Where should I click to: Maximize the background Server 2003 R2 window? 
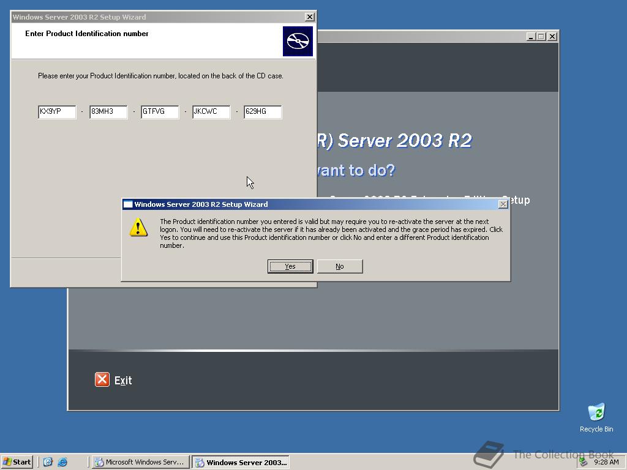541,36
